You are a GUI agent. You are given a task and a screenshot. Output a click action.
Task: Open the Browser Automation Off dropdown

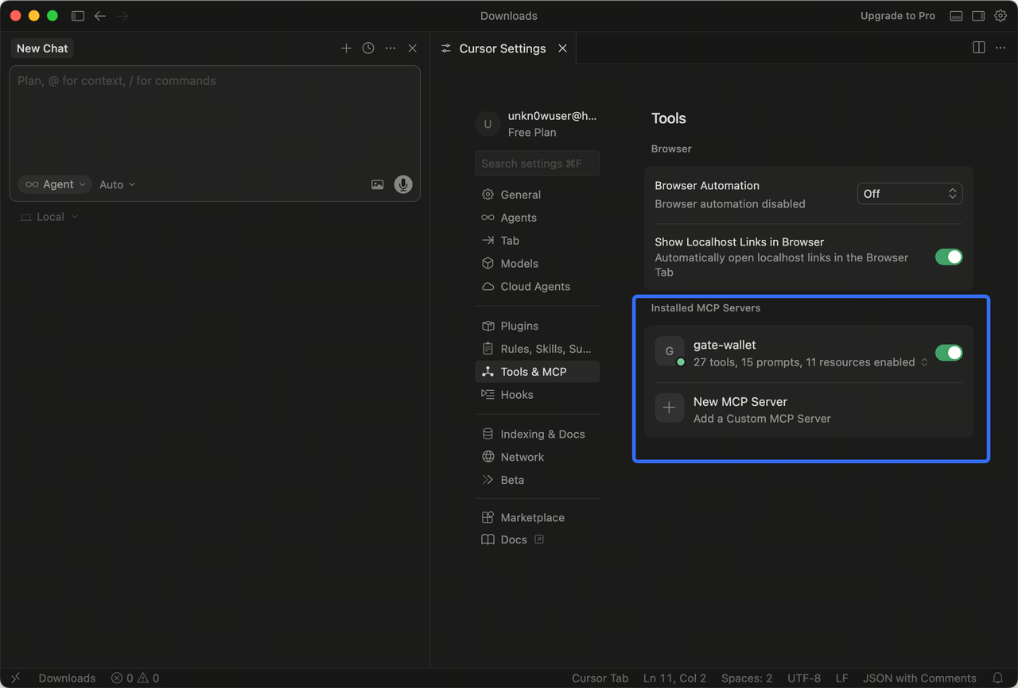909,194
